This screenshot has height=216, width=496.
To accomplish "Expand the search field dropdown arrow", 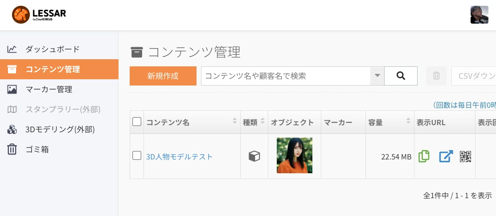I will tap(377, 76).
